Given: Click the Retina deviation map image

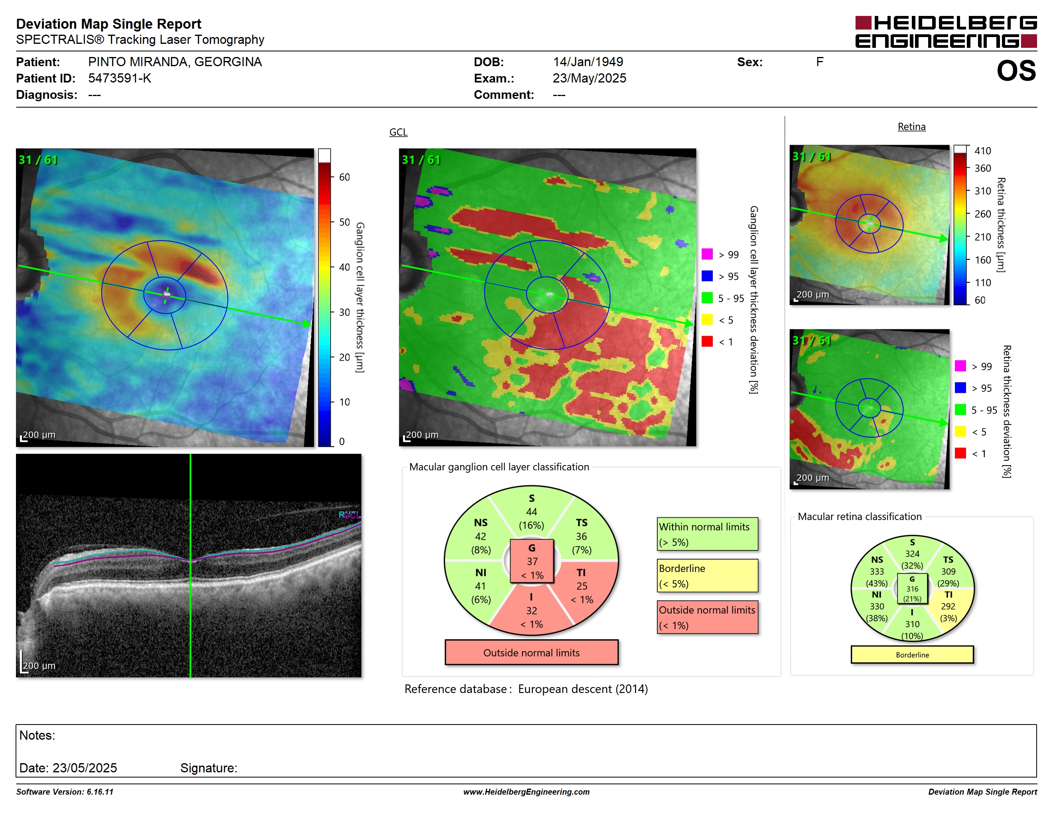Looking at the screenshot, I should 869,409.
